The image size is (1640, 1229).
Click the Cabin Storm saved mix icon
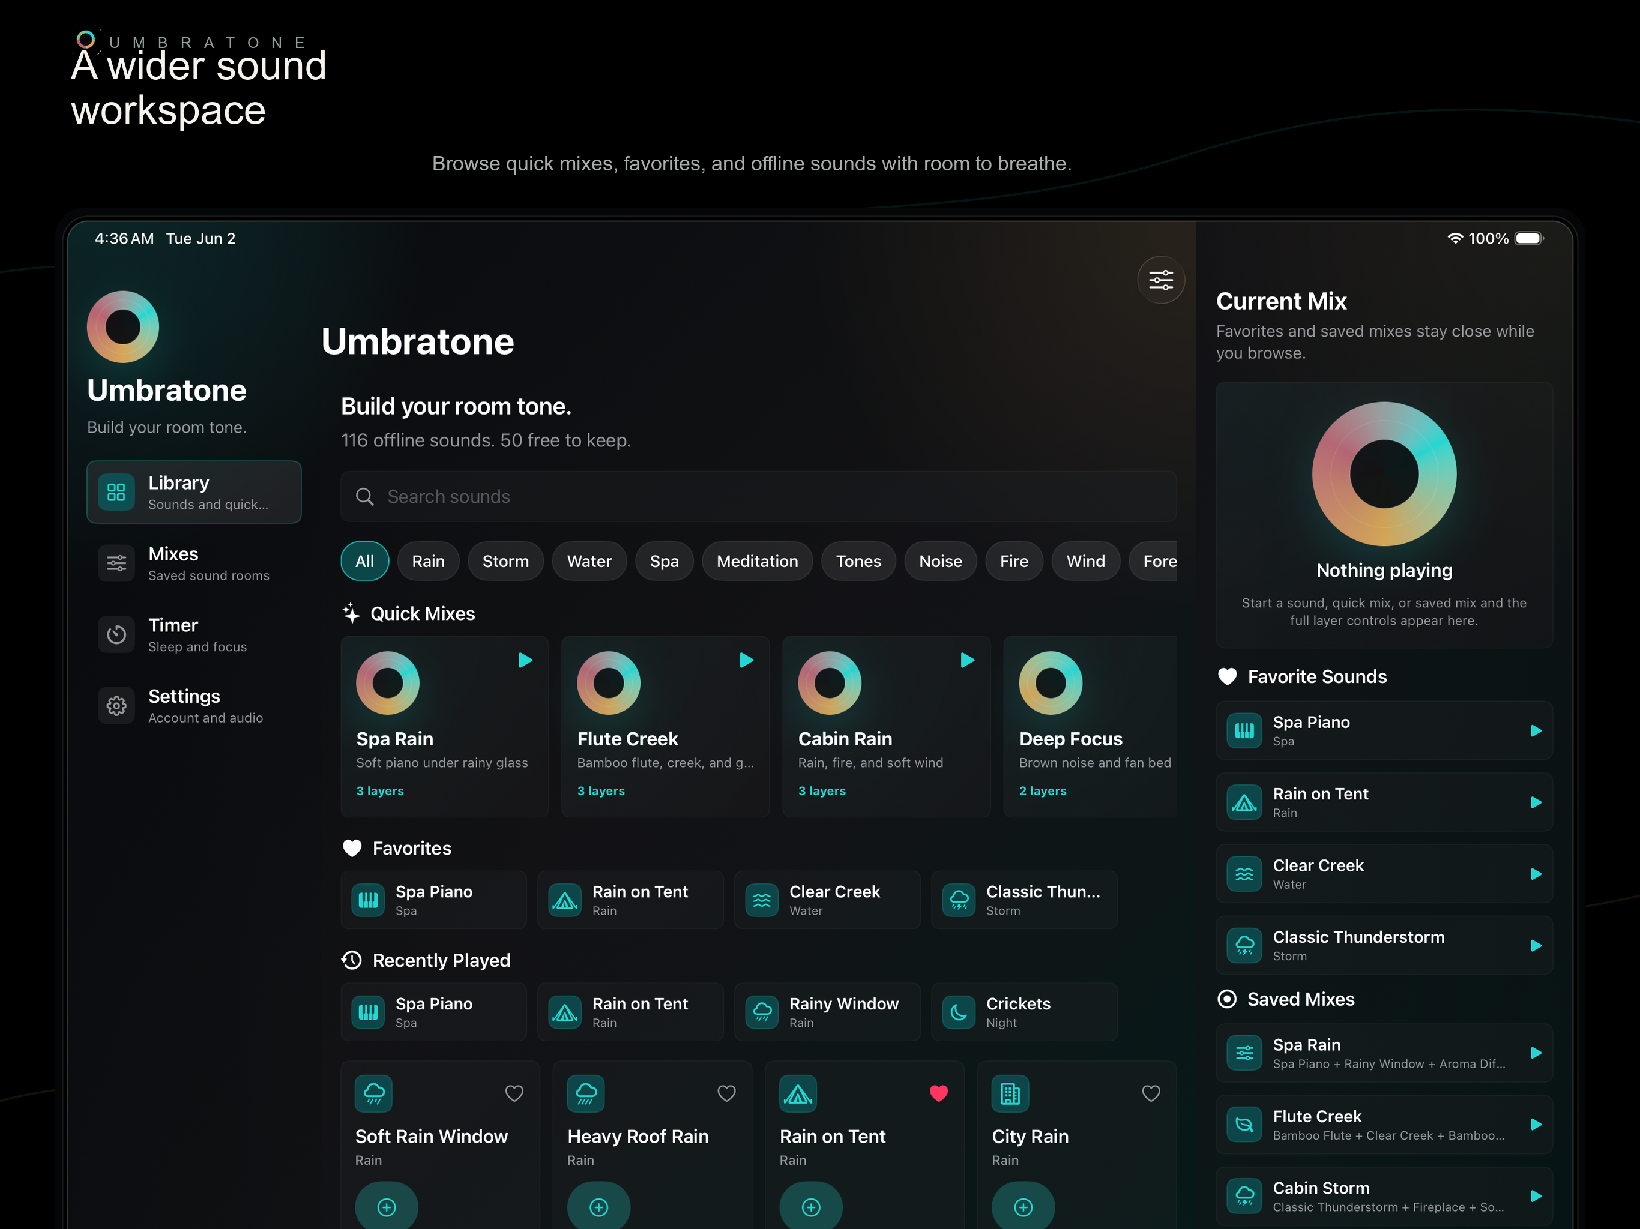click(1244, 1197)
